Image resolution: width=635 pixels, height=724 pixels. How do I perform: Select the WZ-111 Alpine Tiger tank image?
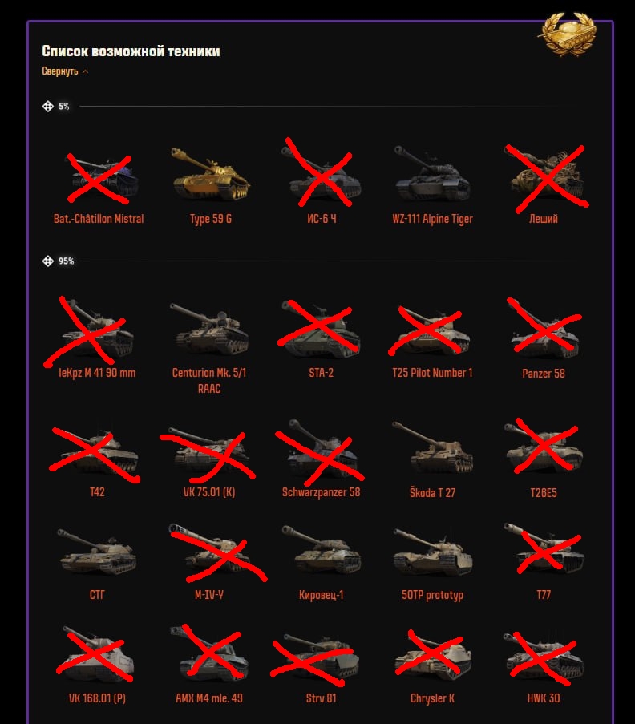point(432,174)
